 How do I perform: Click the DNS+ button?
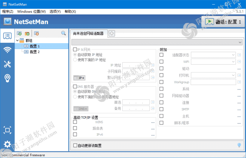click(81, 109)
